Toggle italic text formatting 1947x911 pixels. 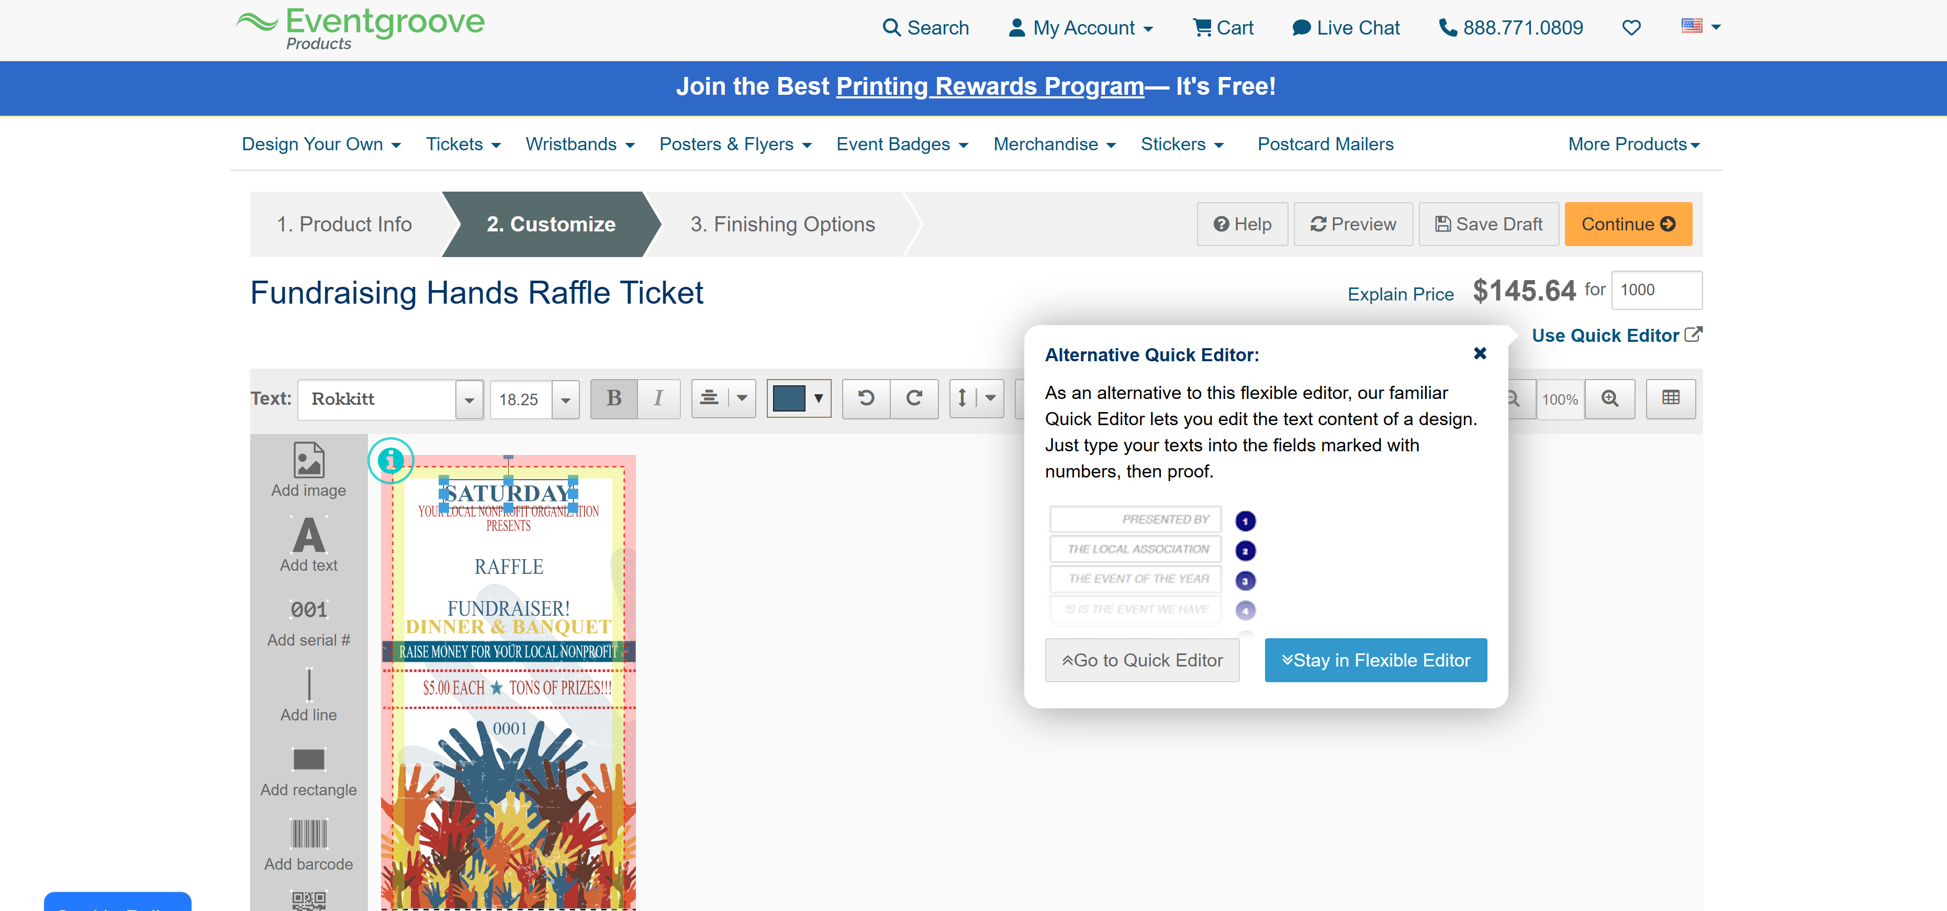(658, 398)
